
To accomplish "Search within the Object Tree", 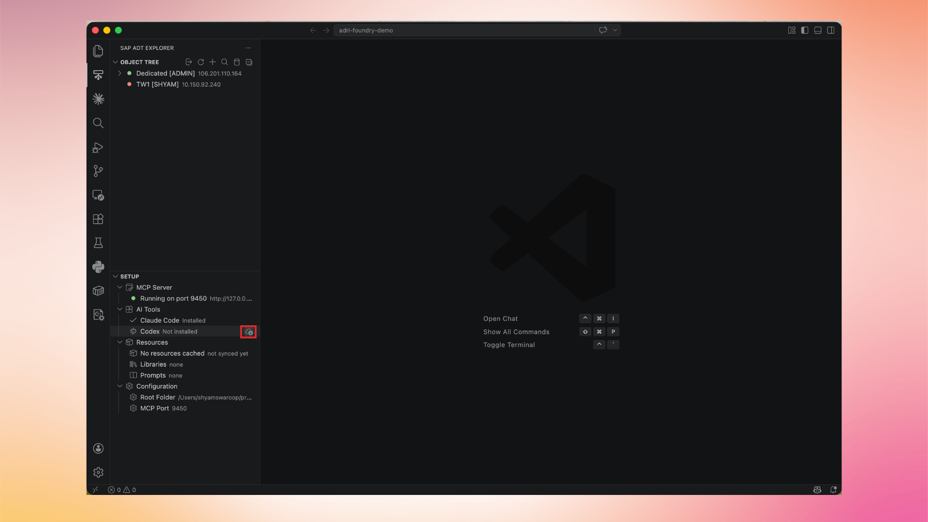I will pyautogui.click(x=224, y=62).
